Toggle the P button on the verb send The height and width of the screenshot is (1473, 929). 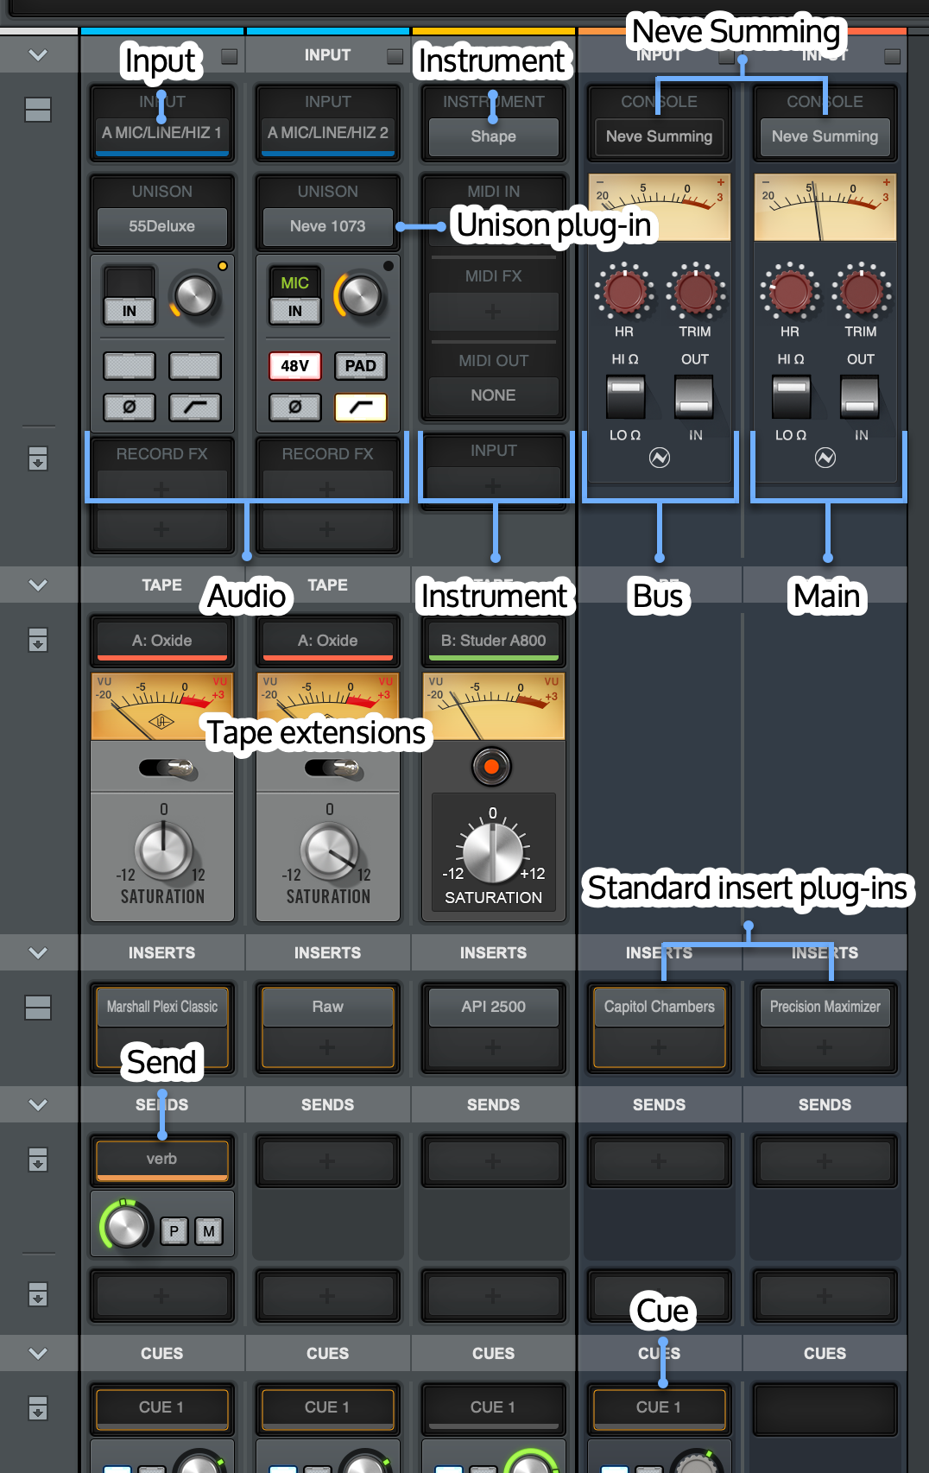click(174, 1231)
